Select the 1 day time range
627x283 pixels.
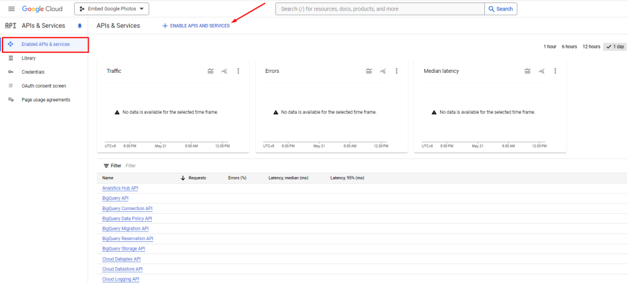pos(615,47)
